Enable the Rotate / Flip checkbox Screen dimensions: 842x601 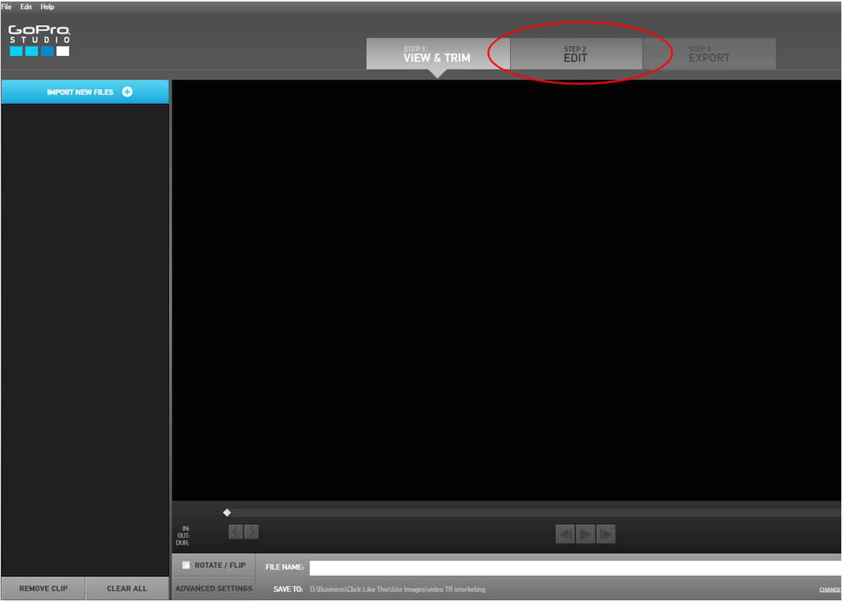click(186, 565)
